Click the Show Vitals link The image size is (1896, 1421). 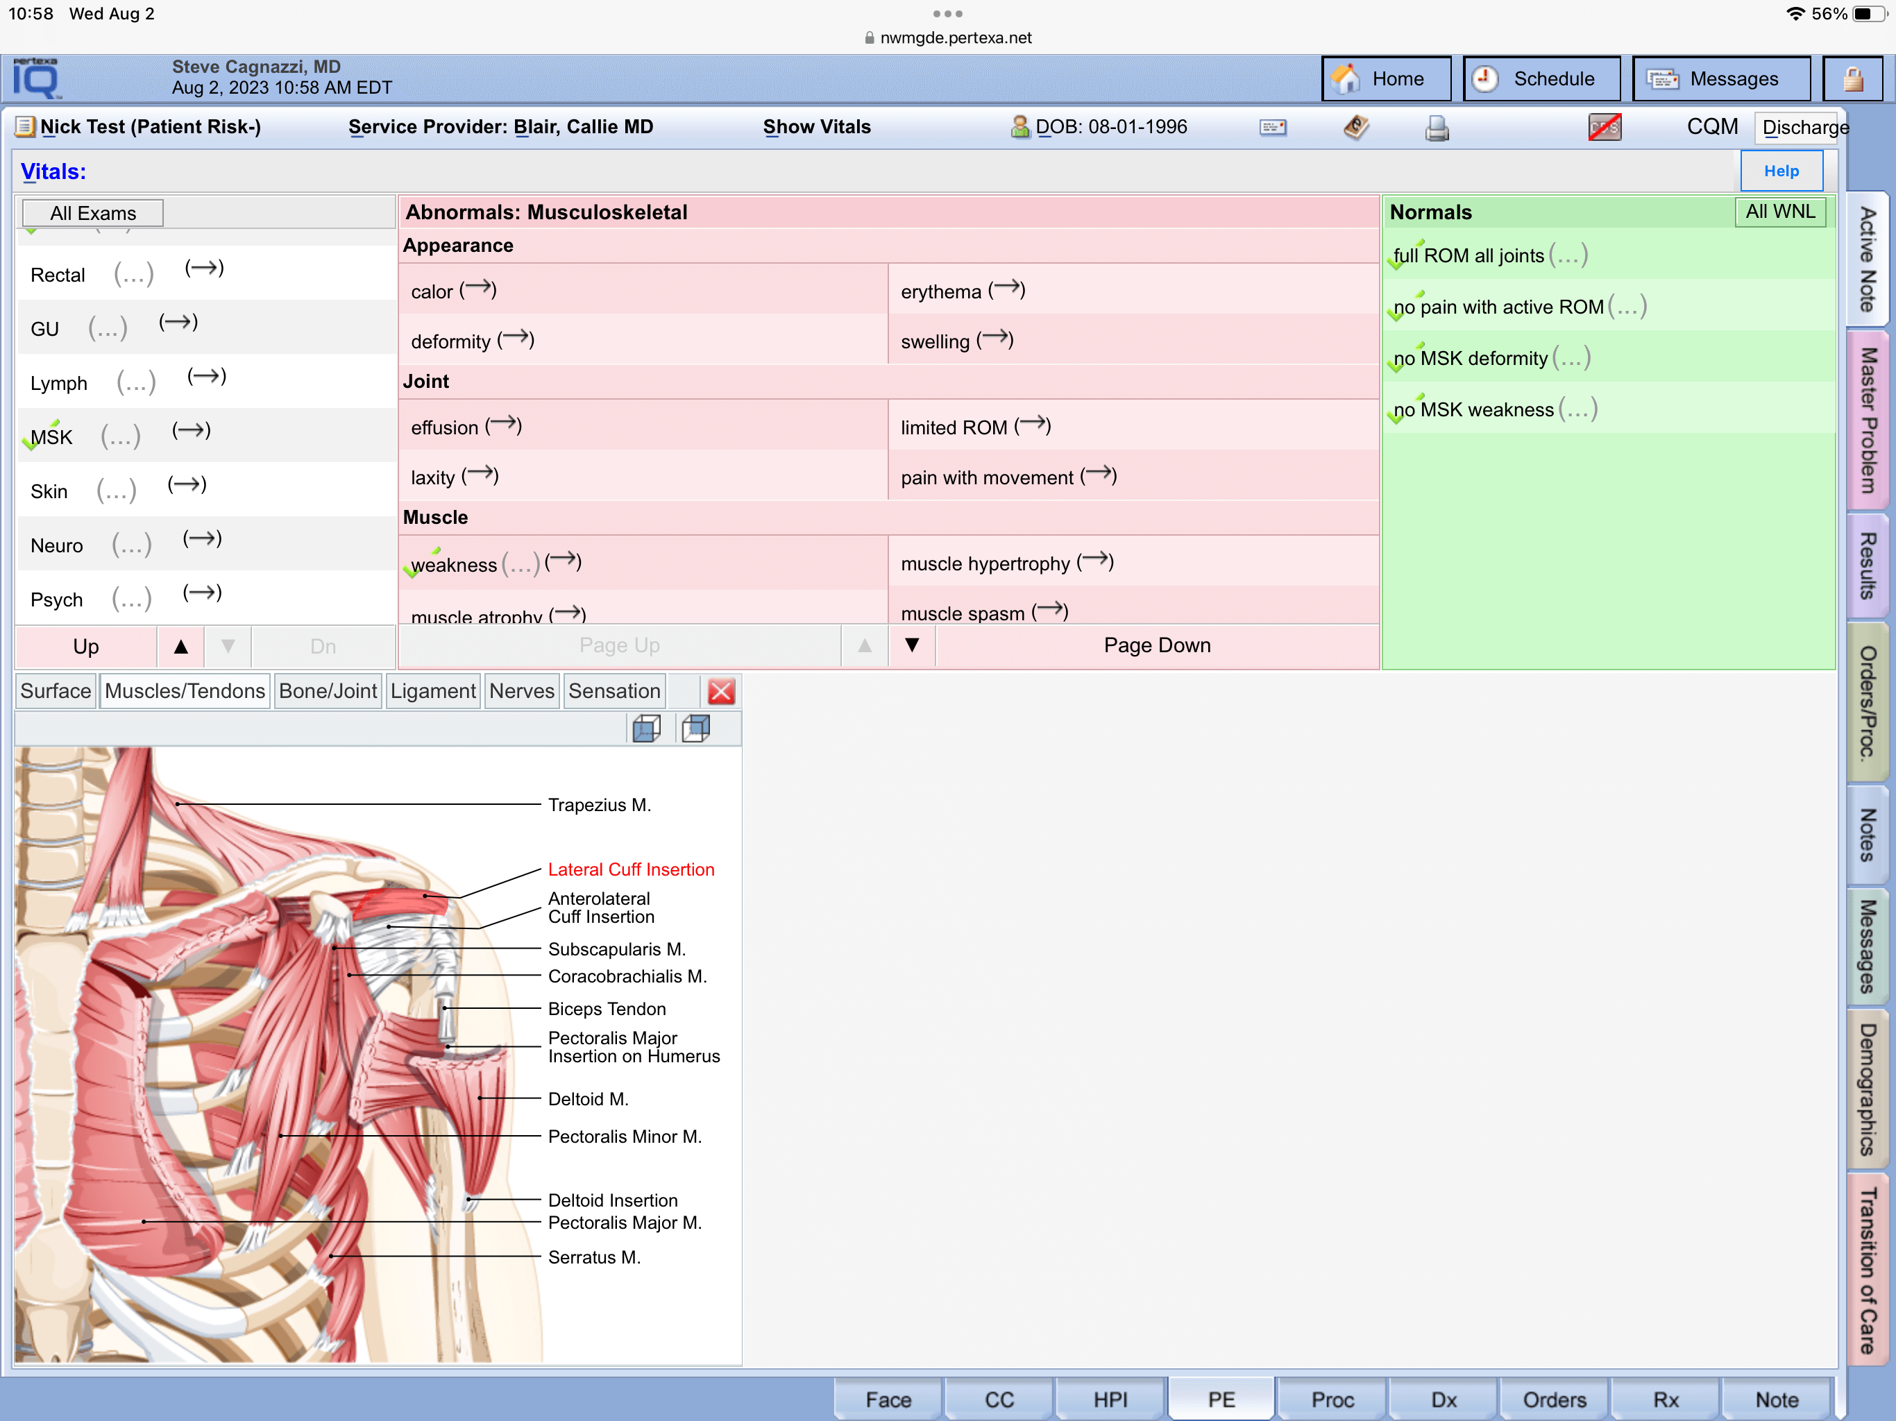click(816, 127)
